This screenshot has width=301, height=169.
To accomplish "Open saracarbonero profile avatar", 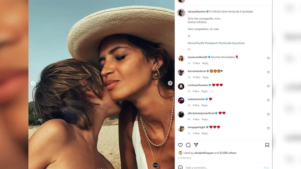I will [x=181, y=13].
